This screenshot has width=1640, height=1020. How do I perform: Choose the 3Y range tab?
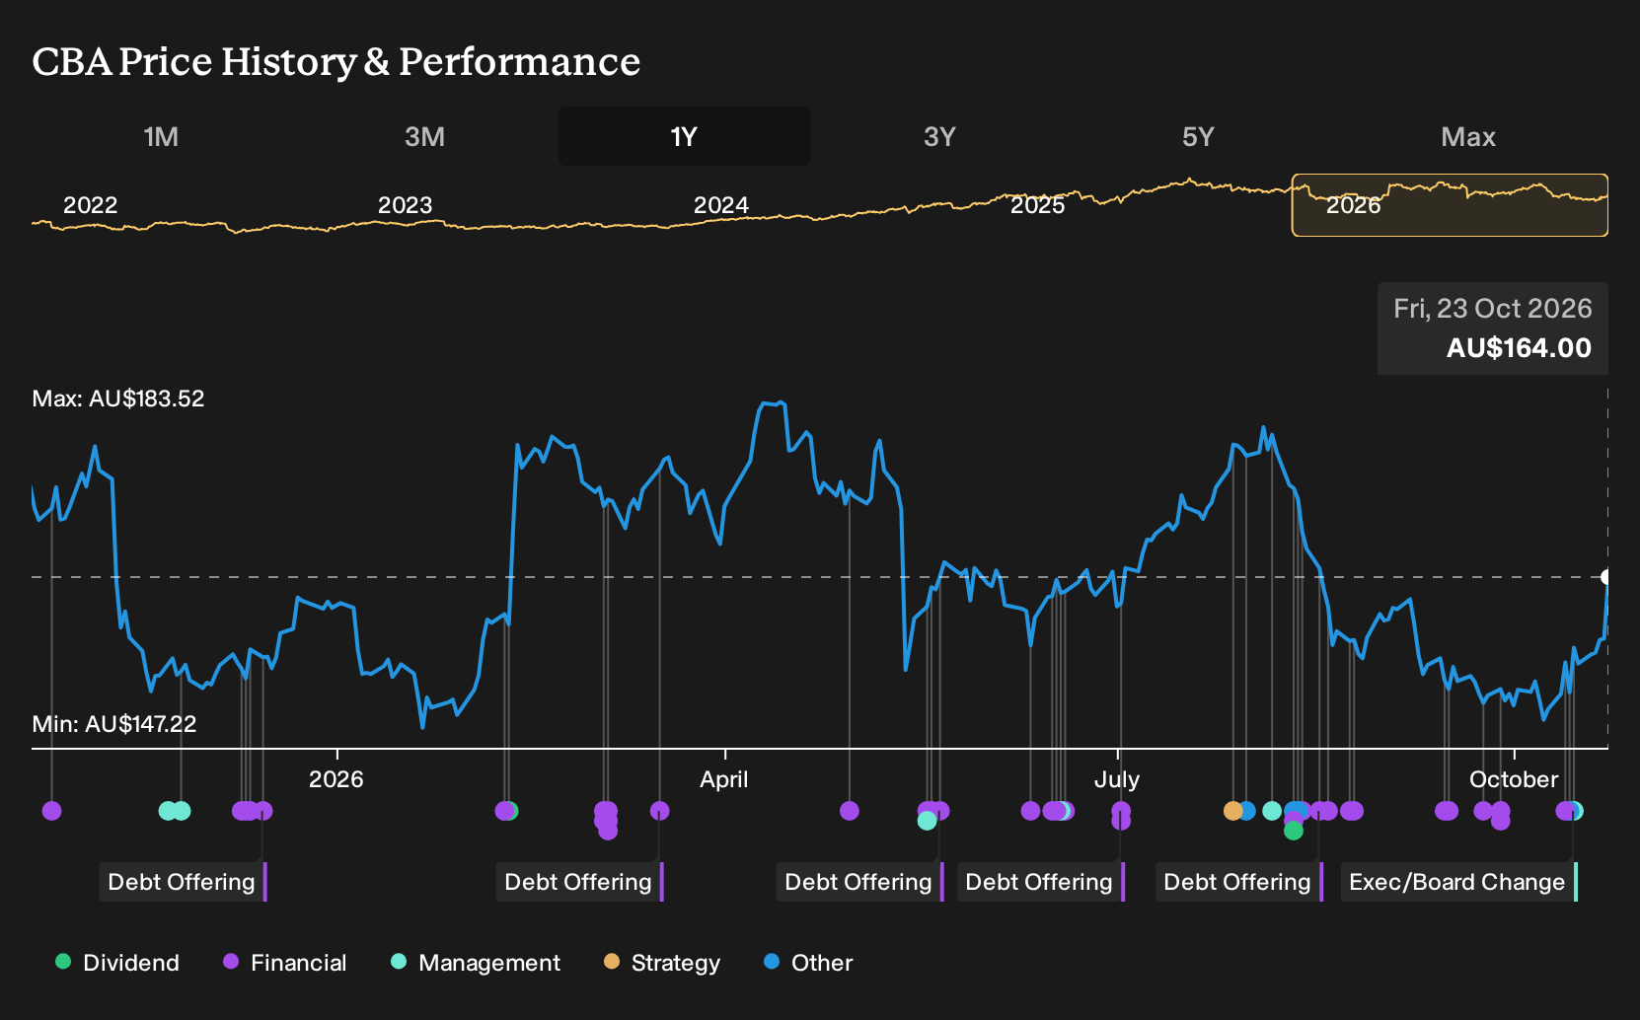coord(939,136)
